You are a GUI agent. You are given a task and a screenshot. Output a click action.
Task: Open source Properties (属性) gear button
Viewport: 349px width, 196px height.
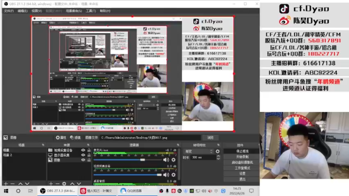(x=61, y=138)
